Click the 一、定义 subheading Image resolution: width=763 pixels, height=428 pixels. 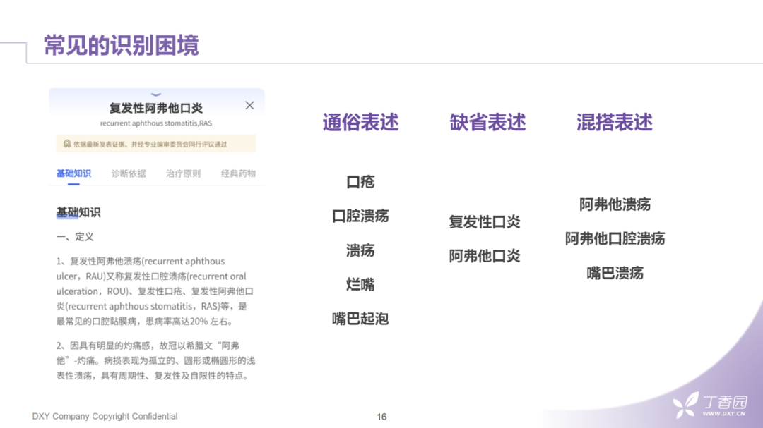click(x=75, y=237)
